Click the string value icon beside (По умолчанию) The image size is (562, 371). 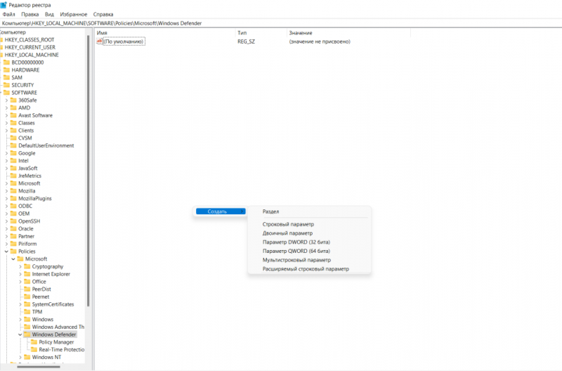click(x=100, y=41)
